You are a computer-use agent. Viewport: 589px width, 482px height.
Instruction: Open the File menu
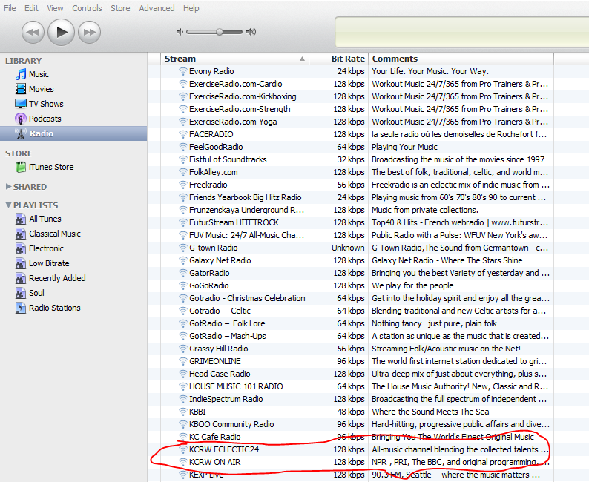coord(10,8)
